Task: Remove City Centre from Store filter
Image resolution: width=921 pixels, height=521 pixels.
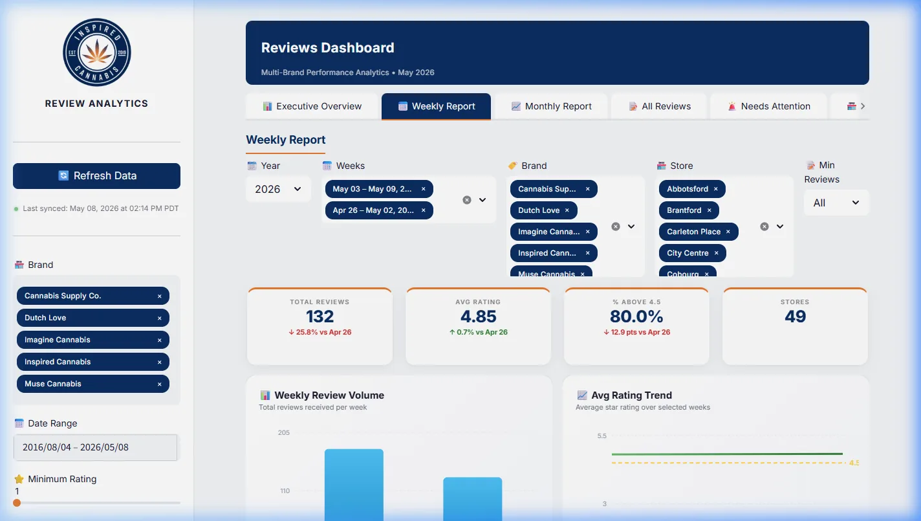Action: point(717,253)
